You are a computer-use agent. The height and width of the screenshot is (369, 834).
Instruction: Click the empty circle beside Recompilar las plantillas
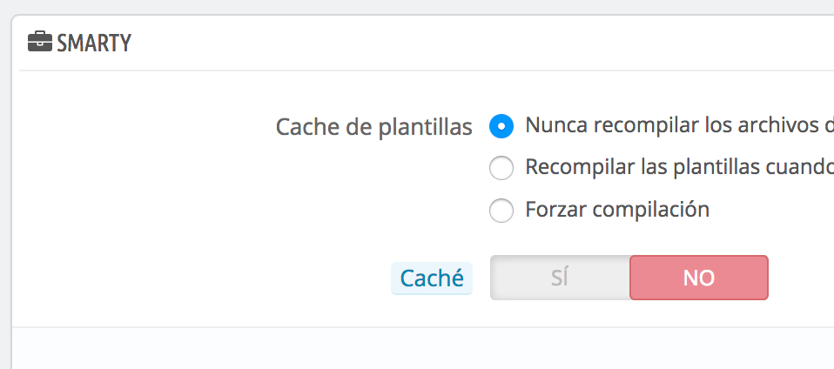[501, 168]
